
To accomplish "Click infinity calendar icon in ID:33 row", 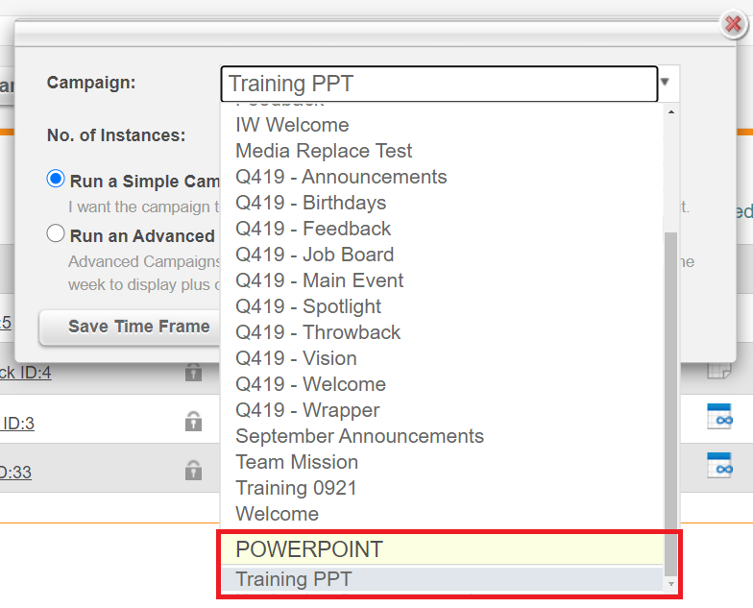I will coord(719,465).
